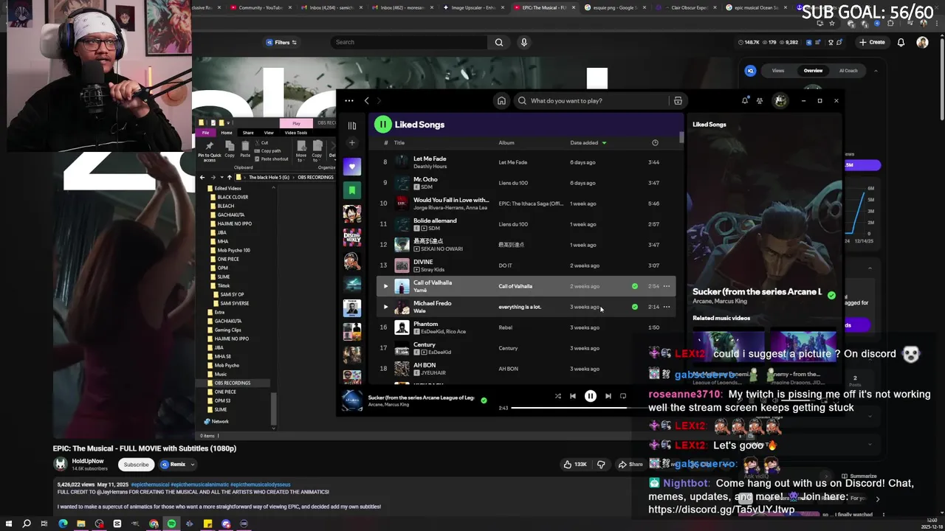This screenshot has height=531, width=945.
Task: Click Paste shortcut in Explorer ribbon
Action: coord(272,159)
